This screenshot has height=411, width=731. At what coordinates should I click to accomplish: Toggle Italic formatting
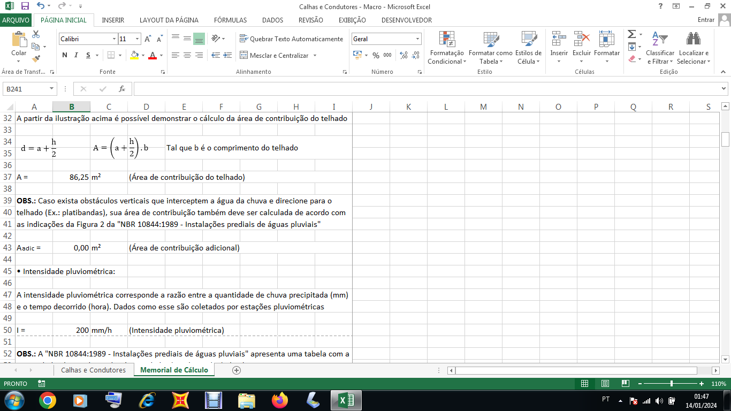click(76, 55)
